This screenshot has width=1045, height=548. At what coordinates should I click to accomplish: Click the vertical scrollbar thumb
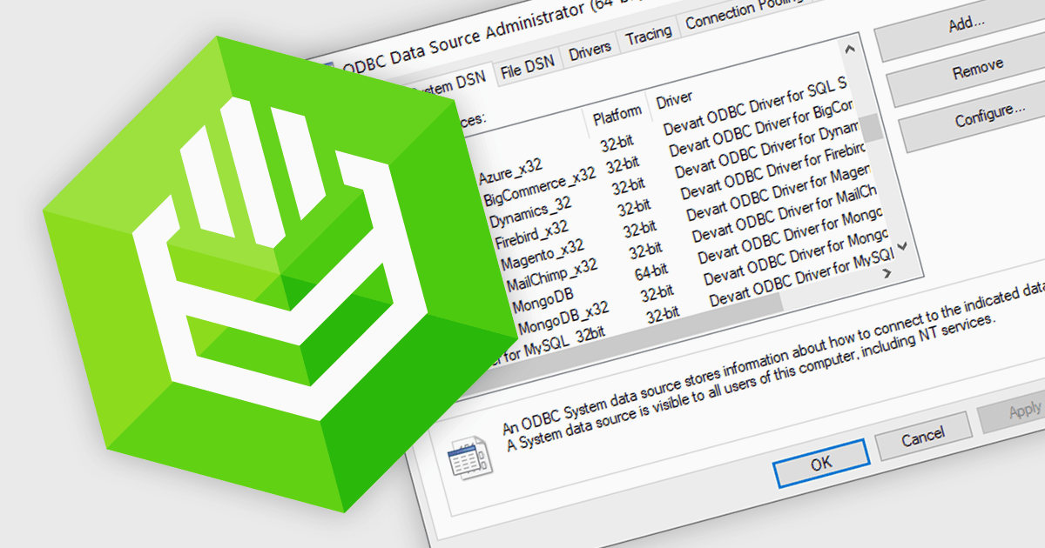point(873,129)
